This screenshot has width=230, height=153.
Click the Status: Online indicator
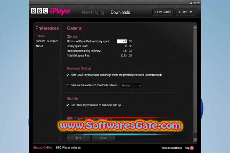(42, 148)
